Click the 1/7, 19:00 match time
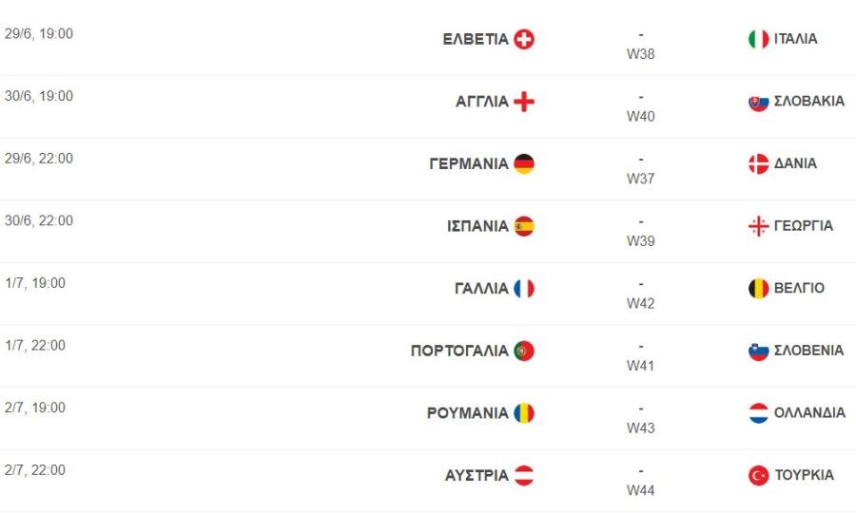Viewport: 856px width, 513px height. click(x=35, y=283)
